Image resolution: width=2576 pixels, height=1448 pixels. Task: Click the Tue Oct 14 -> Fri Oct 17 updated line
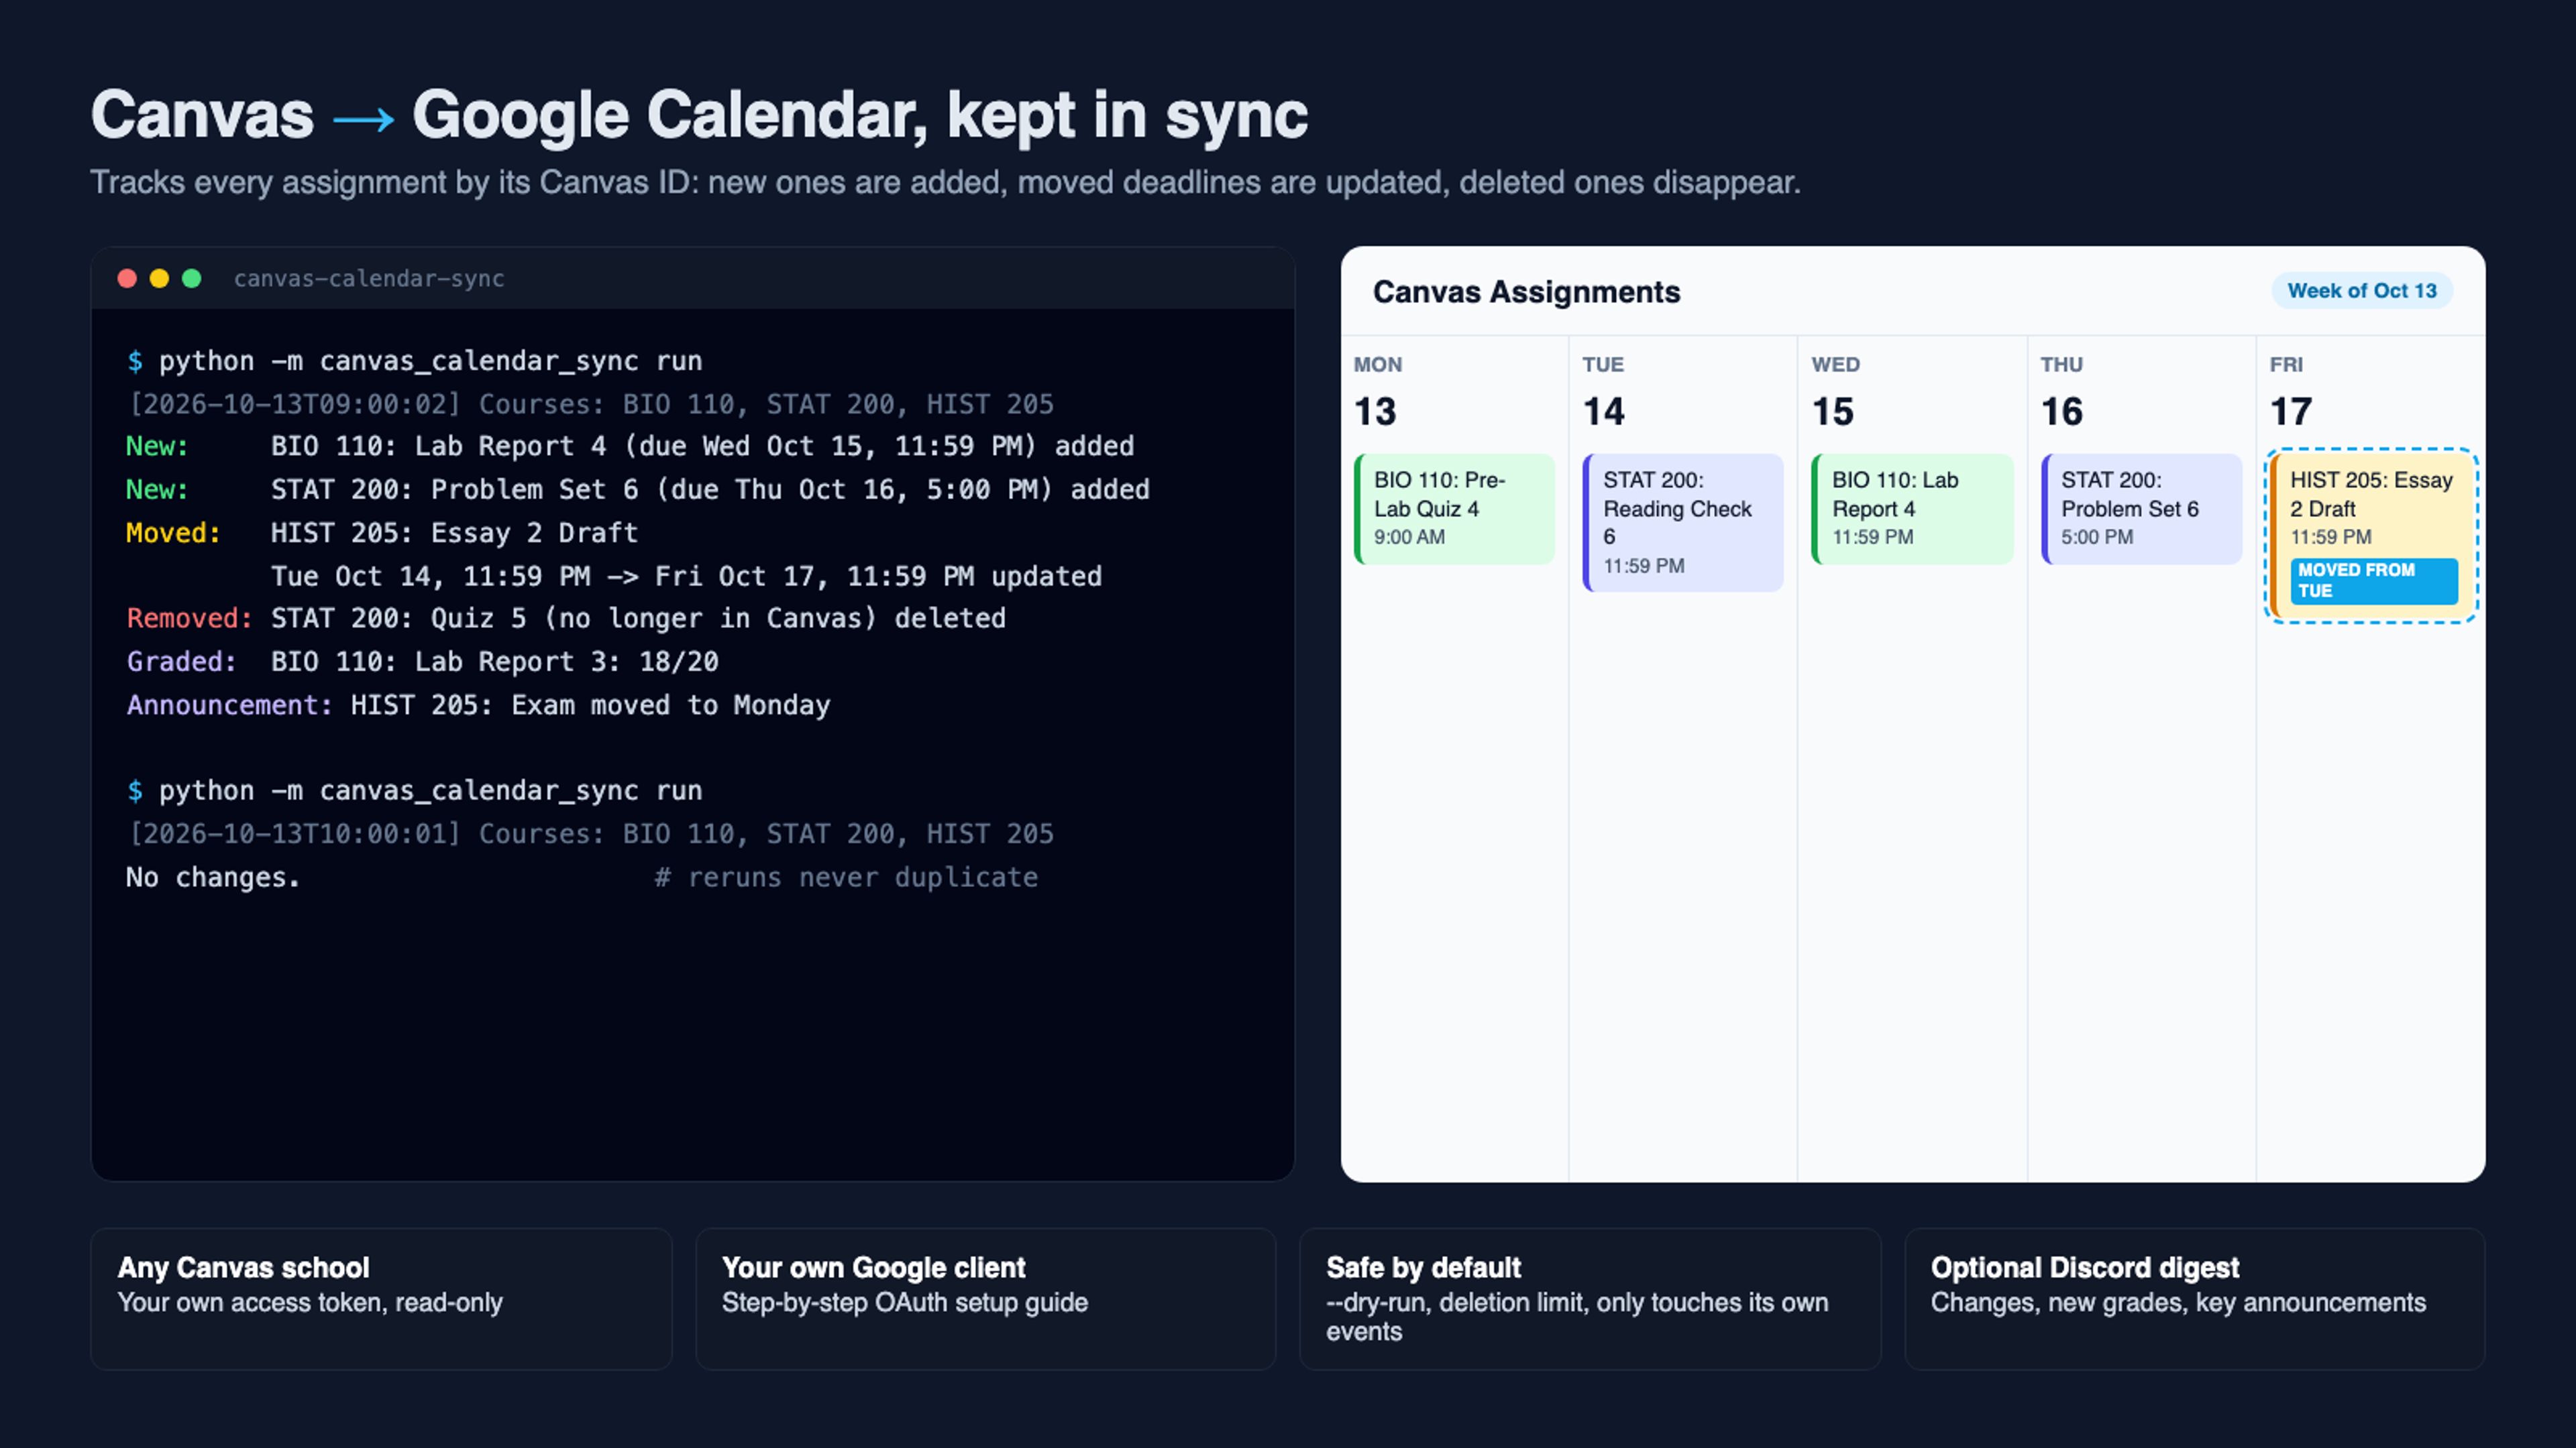pos(686,577)
